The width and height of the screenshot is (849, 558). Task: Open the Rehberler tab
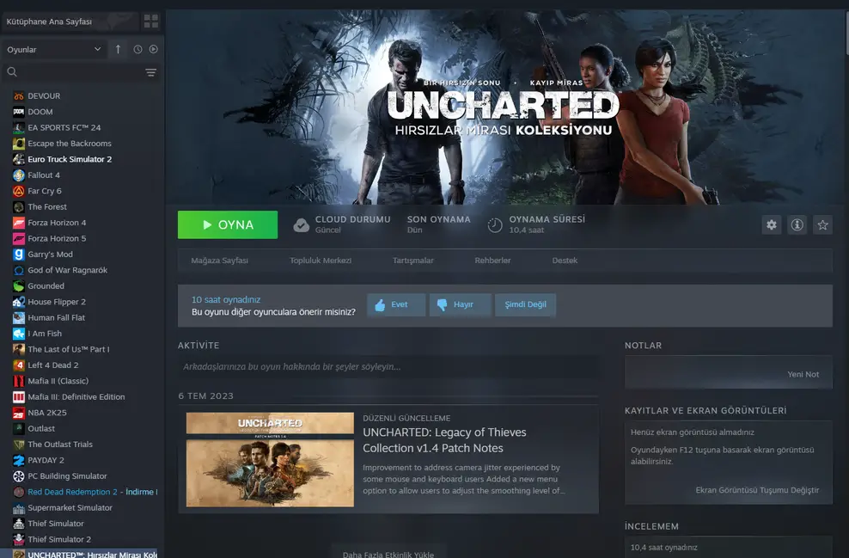(492, 261)
